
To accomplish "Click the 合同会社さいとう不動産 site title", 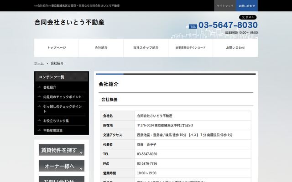I will coord(69,22).
